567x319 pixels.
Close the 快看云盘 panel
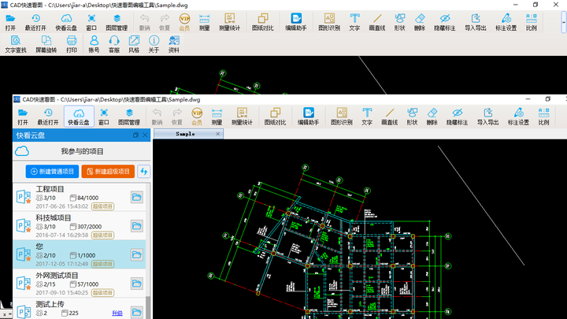145,135
